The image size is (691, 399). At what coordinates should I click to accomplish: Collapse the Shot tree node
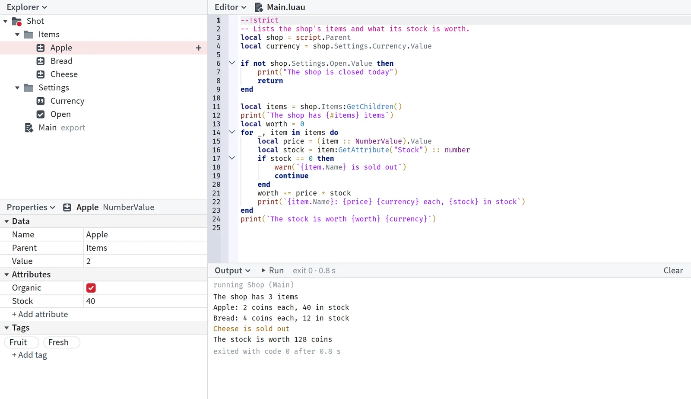[x=5, y=21]
